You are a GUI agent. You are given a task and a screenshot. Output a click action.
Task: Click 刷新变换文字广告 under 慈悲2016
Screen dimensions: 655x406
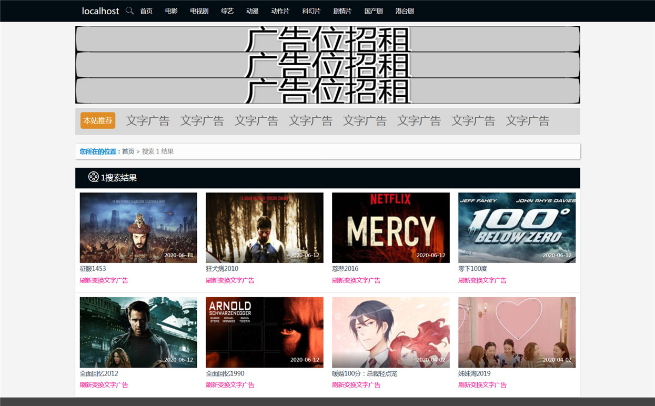point(356,280)
